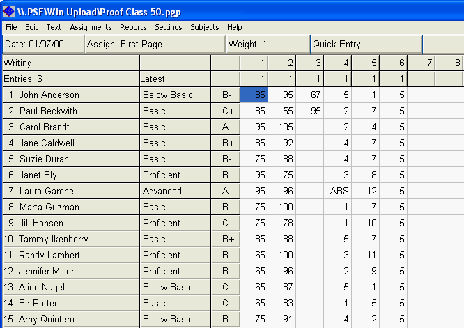The height and width of the screenshot is (328, 464).
Task: Open the Subjects menu
Action: [x=204, y=27]
